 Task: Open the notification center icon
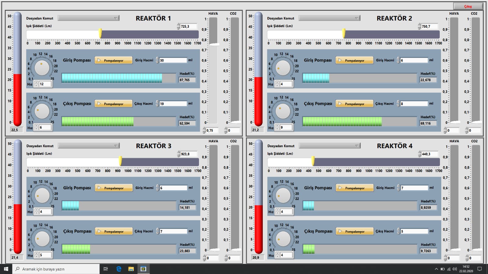pos(479,269)
